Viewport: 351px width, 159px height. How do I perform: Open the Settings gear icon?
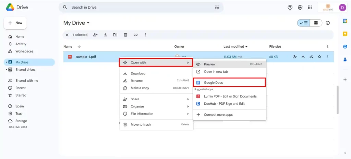click(x=300, y=7)
